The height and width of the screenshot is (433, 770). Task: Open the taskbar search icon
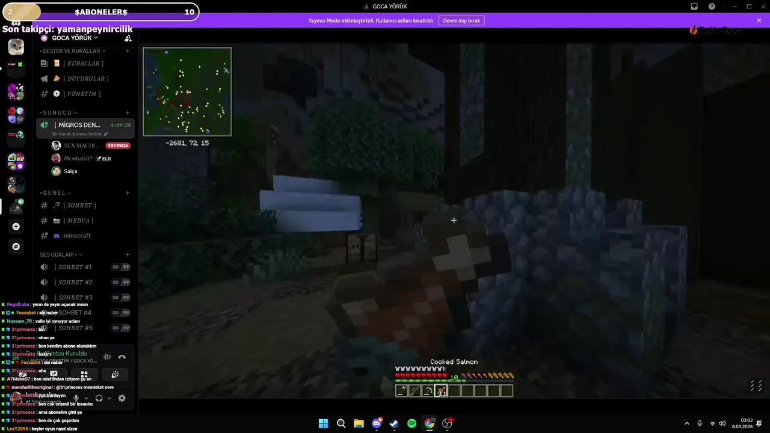coord(341,423)
